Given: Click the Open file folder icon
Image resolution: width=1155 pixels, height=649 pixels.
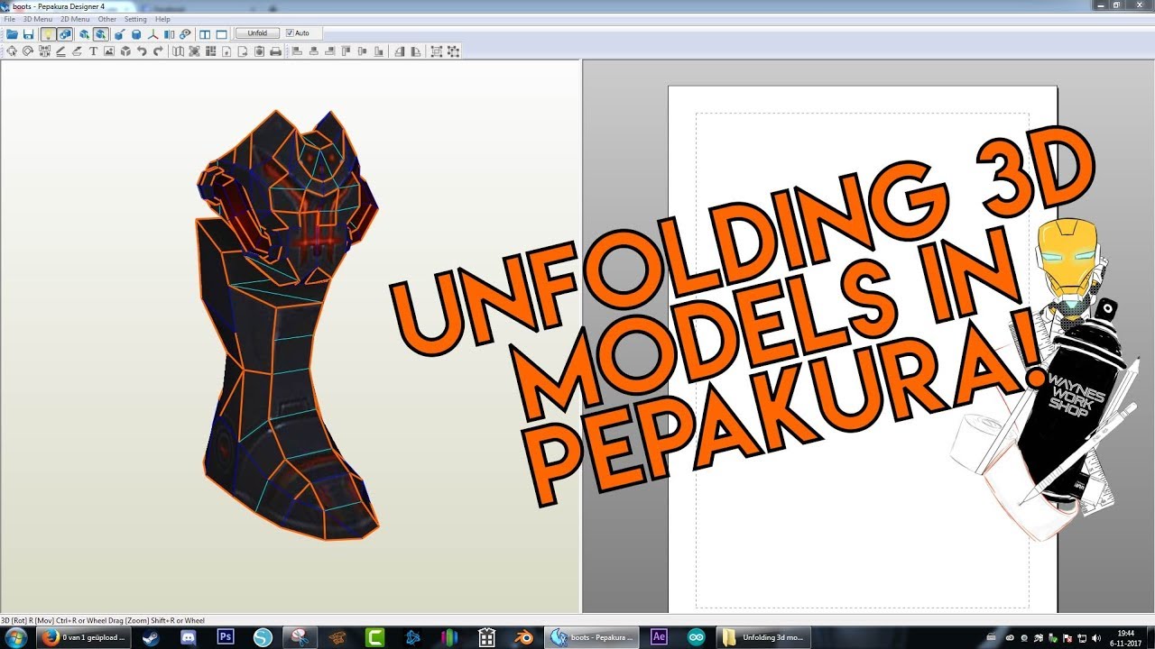Looking at the screenshot, I should point(12,33).
